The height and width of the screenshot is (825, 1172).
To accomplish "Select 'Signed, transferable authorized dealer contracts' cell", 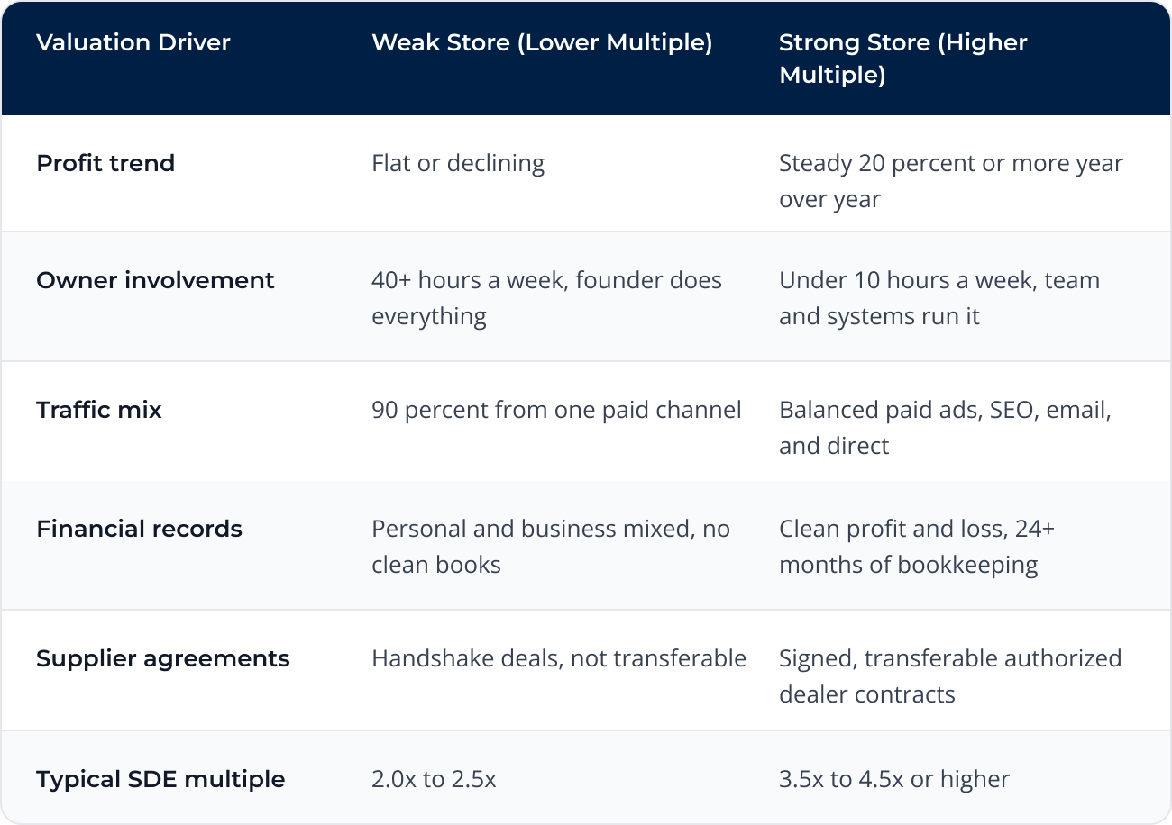I will (950, 676).
